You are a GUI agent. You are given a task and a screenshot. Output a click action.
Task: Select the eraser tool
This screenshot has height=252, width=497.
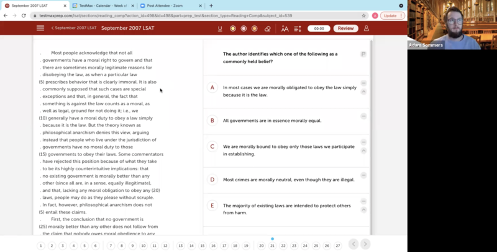[268, 28]
